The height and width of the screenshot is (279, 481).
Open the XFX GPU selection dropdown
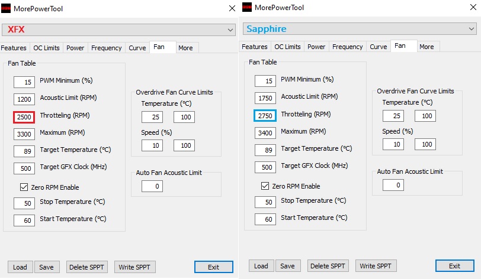[118, 30]
